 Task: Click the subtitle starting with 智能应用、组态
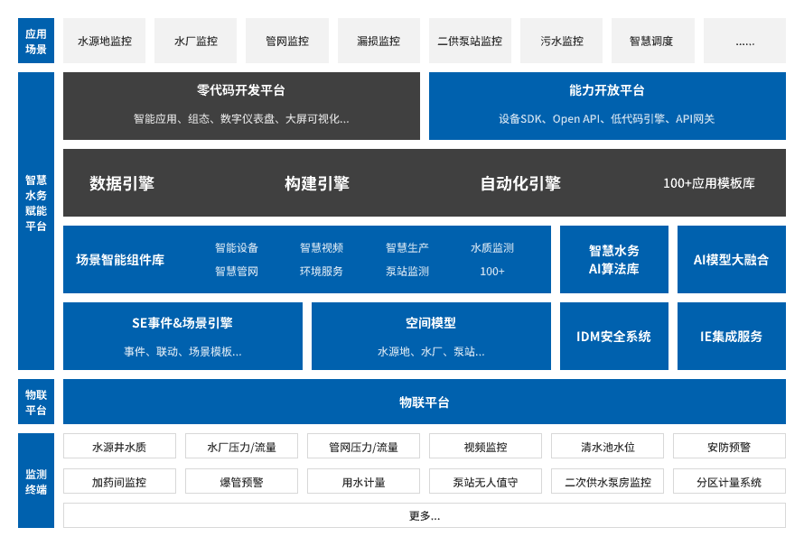click(x=241, y=119)
